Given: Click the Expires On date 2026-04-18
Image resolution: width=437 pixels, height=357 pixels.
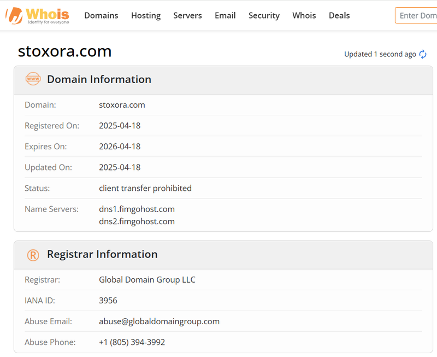Looking at the screenshot, I should [x=120, y=147].
